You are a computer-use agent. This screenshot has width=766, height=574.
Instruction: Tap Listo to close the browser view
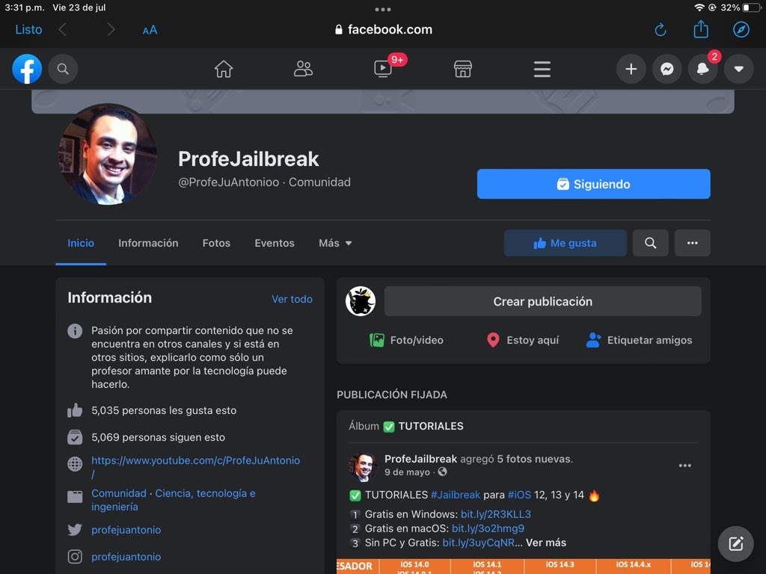point(29,30)
